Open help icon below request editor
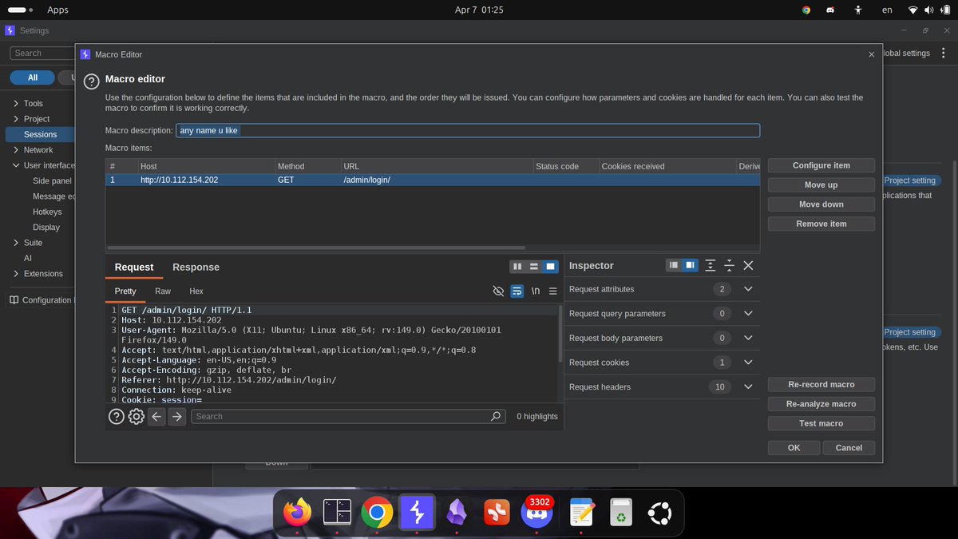The height and width of the screenshot is (539, 958). tap(116, 416)
